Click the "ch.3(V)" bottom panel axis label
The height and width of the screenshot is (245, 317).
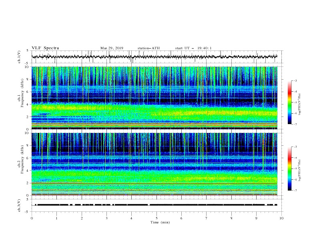tap(19, 205)
